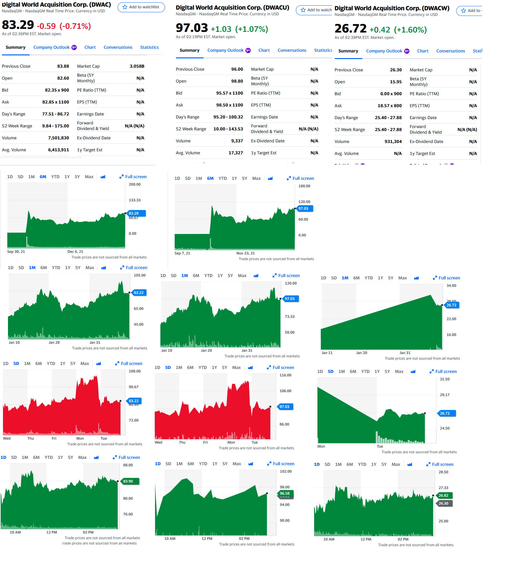Click full-screen arrows icon on DWACW 5D chart
520x578 pixels.
432,372
